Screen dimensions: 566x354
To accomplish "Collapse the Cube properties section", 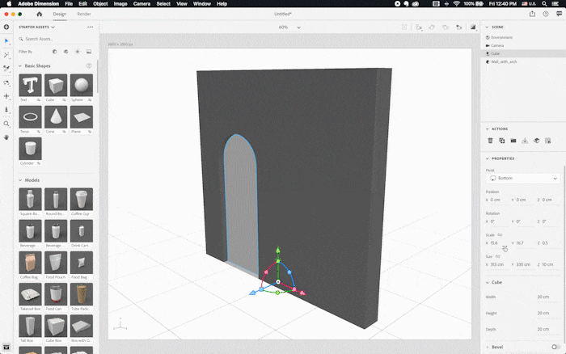I will pos(487,283).
